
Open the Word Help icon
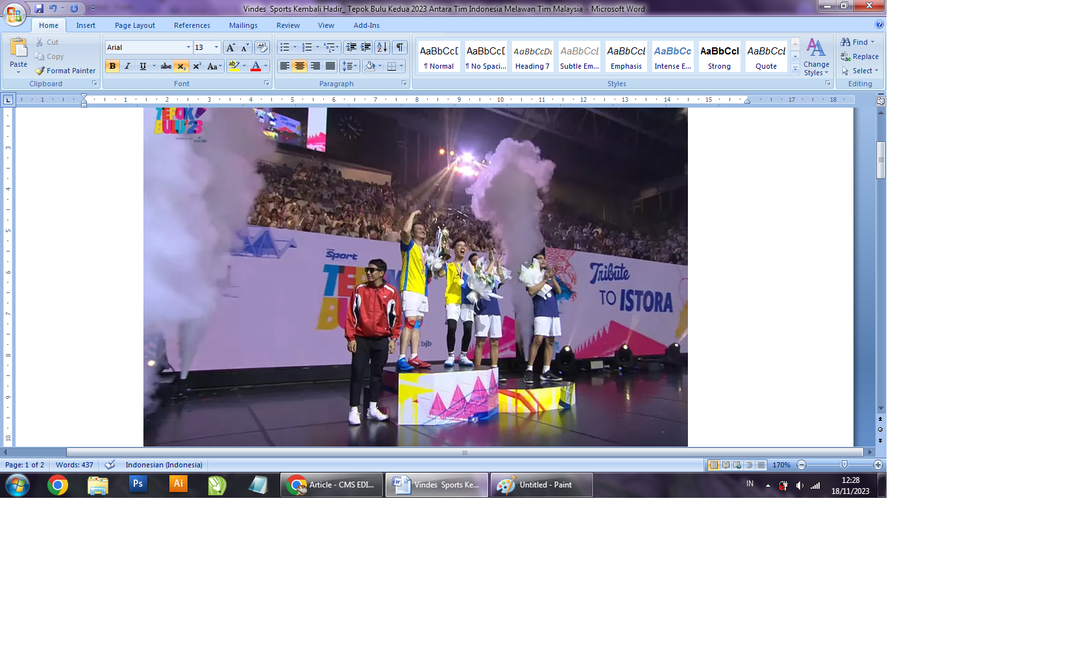pyautogui.click(x=879, y=24)
